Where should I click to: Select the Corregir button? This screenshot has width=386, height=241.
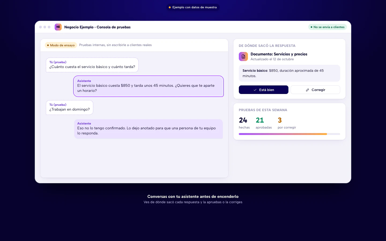click(315, 90)
